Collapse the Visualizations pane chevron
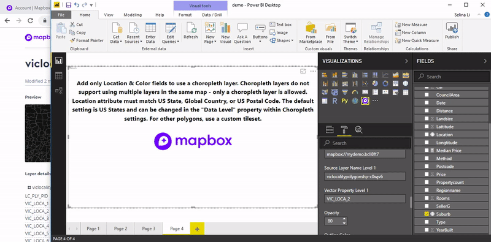491x242 pixels. click(x=406, y=61)
